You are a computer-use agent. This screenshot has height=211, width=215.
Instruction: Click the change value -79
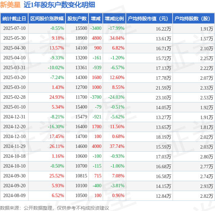pos(98,107)
